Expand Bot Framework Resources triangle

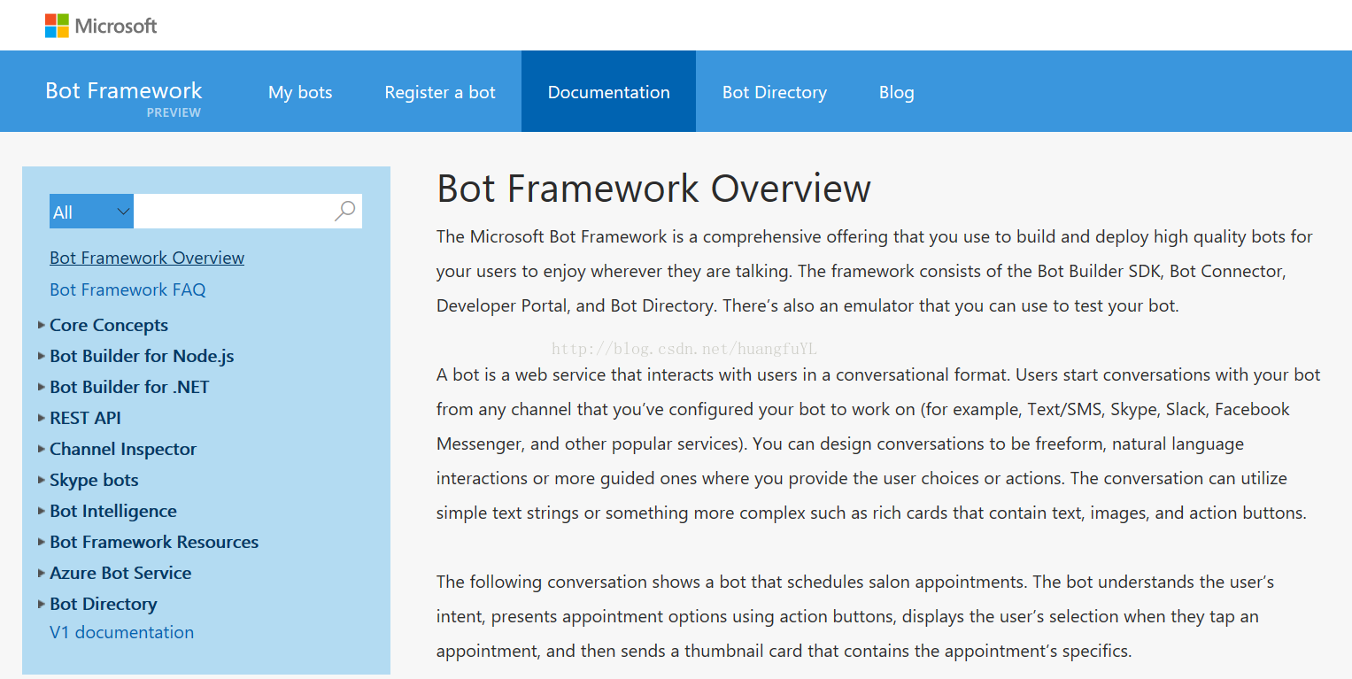[42, 542]
